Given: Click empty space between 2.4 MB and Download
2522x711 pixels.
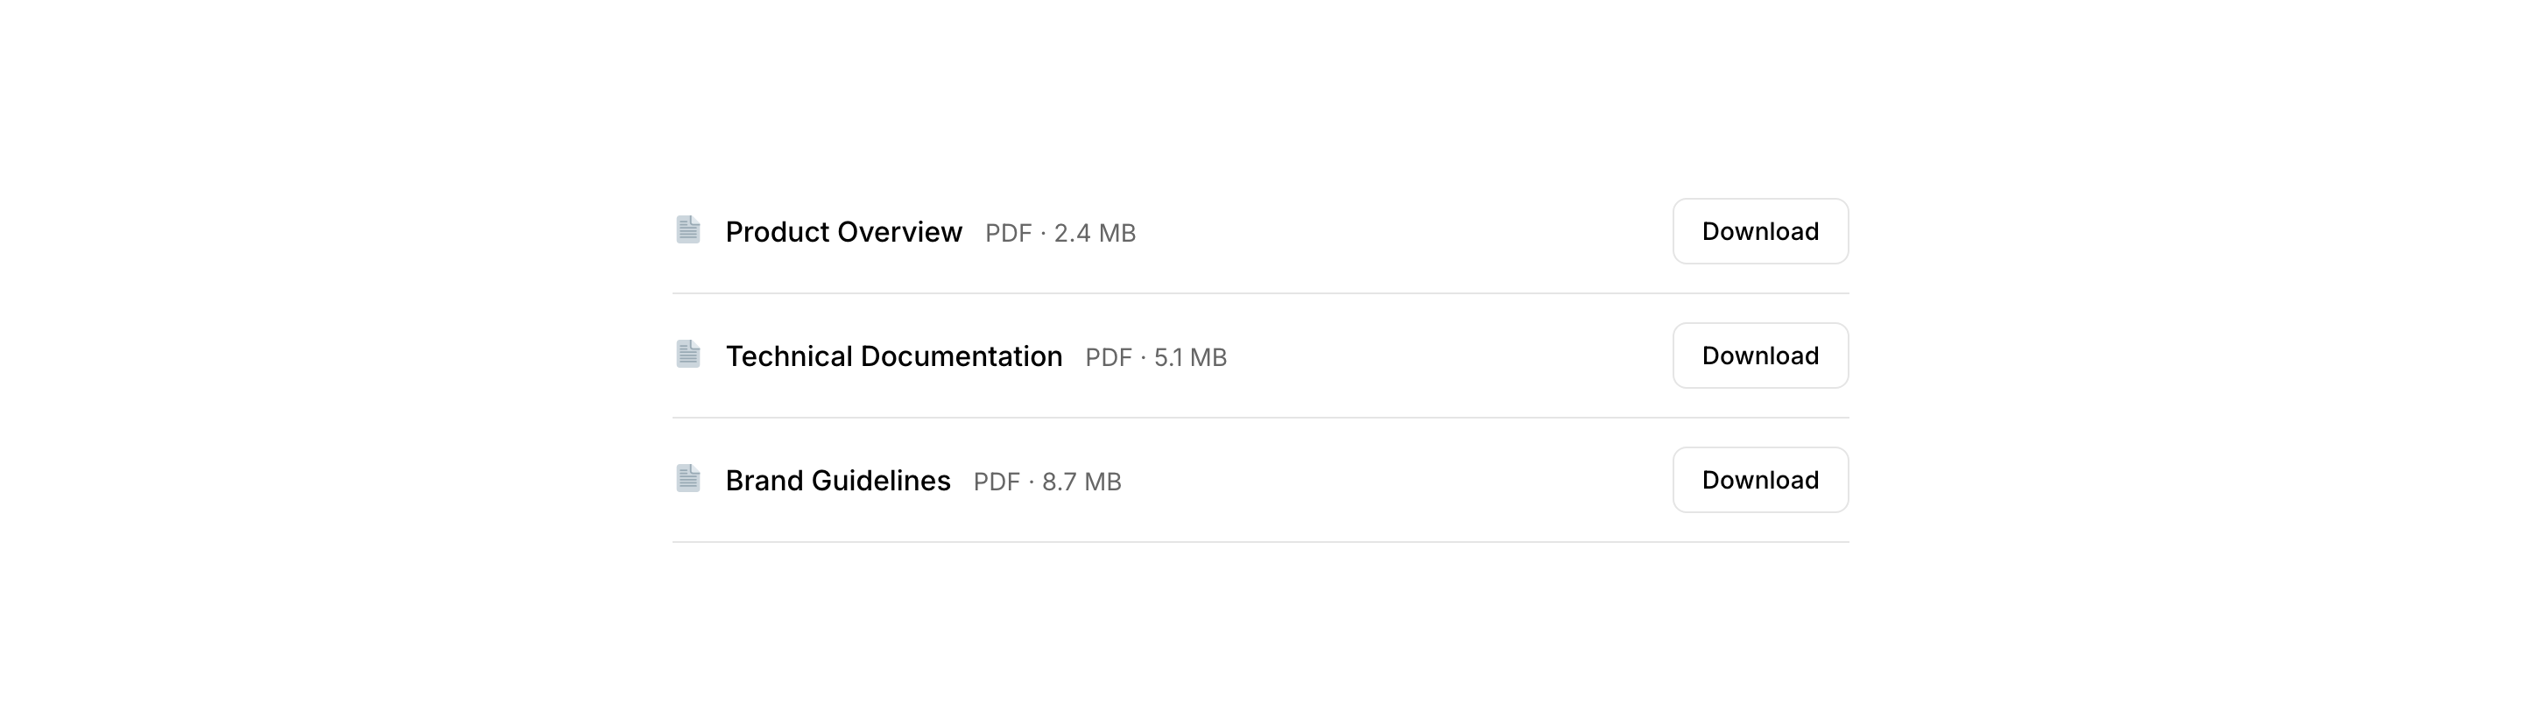Looking at the screenshot, I should (x=1400, y=232).
